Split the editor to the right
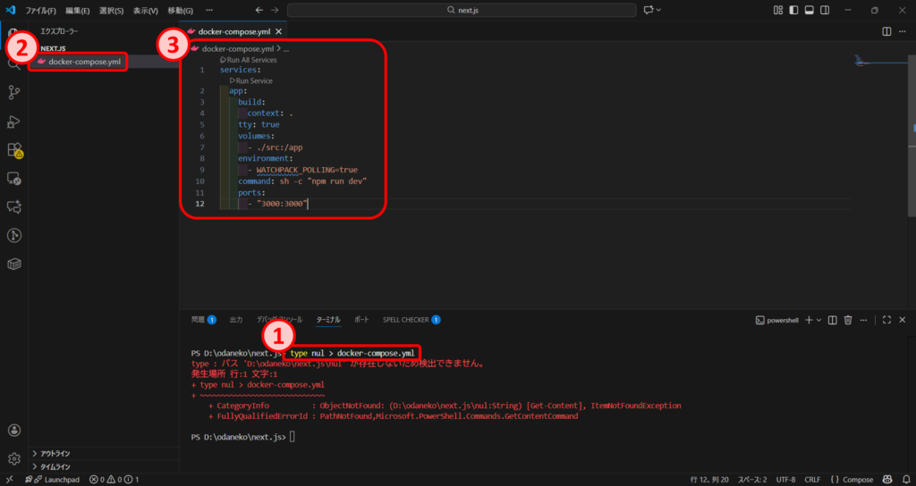This screenshot has width=916, height=486. click(x=886, y=31)
